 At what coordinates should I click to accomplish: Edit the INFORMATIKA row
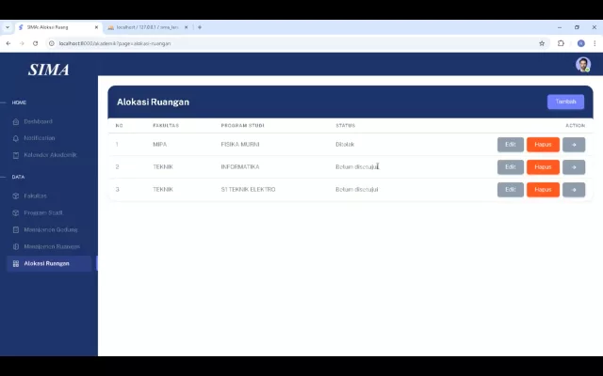pyautogui.click(x=511, y=167)
